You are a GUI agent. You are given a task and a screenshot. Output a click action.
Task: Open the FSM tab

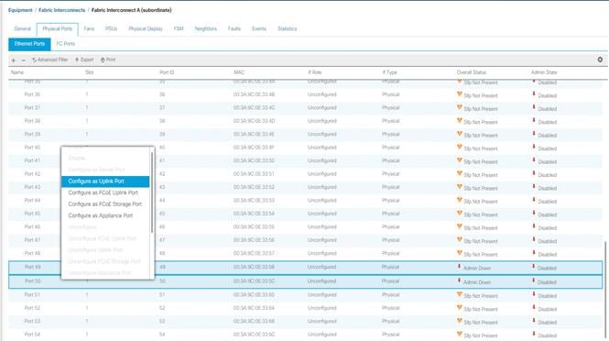[x=179, y=28]
